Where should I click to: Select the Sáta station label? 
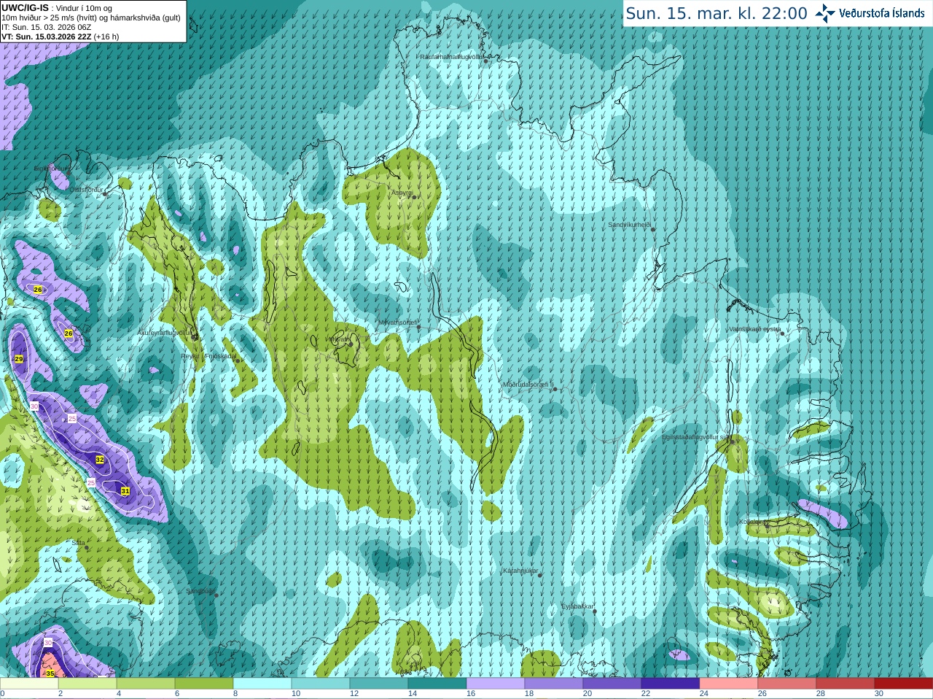pos(78,543)
